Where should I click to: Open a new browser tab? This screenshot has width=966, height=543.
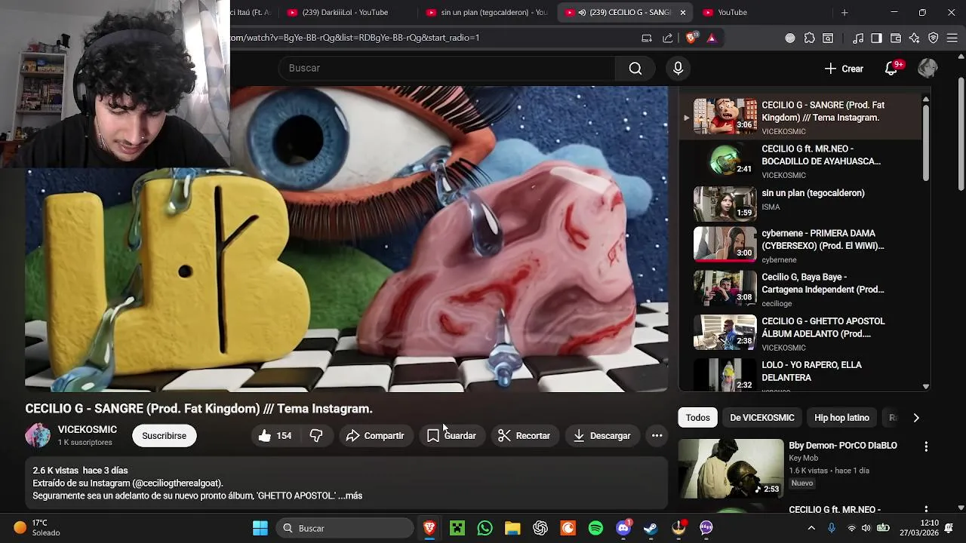point(844,12)
